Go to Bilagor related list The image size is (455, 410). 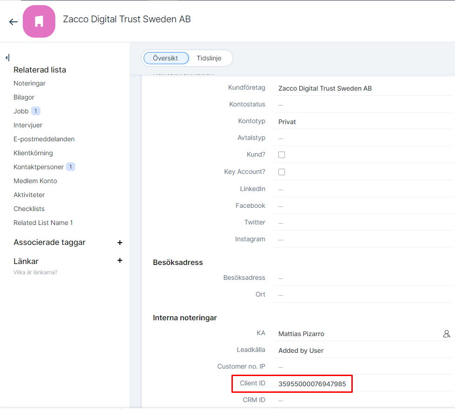tap(24, 97)
